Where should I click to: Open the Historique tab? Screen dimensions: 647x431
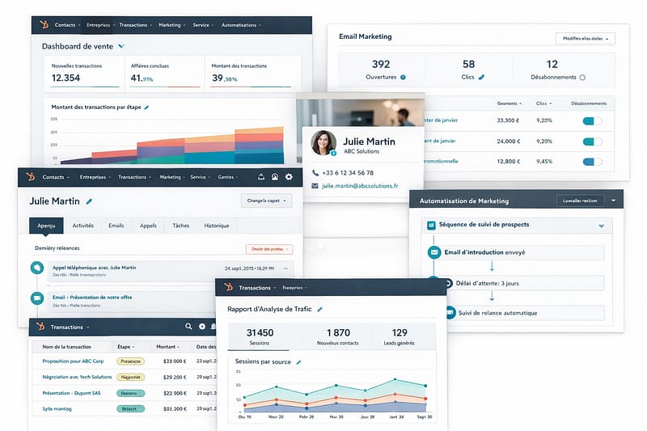pyautogui.click(x=216, y=226)
